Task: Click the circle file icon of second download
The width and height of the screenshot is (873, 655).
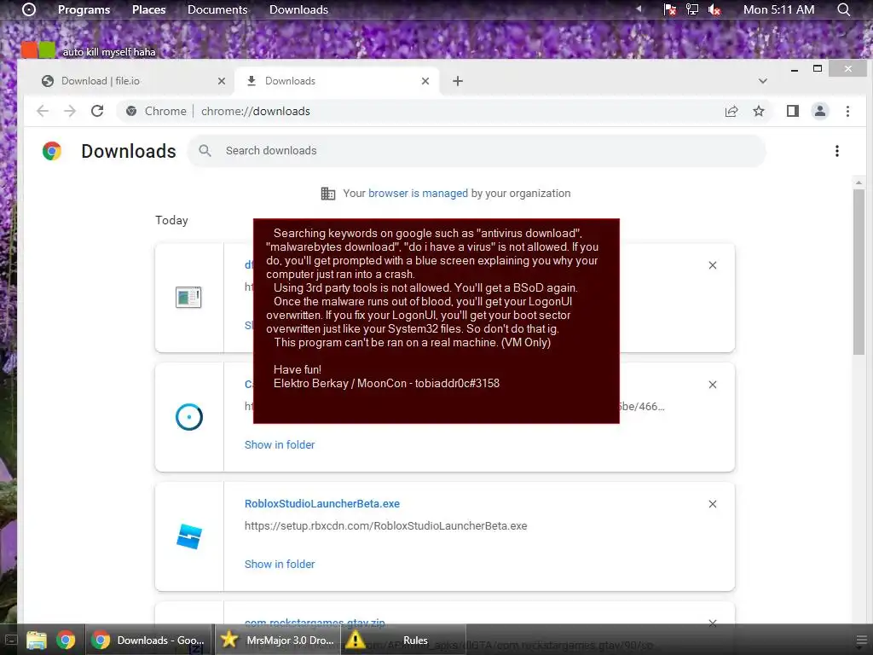Action: tap(189, 416)
